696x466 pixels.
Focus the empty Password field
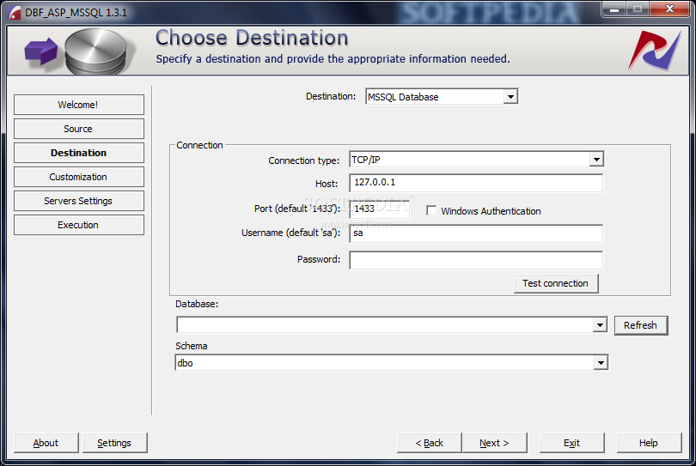(476, 260)
